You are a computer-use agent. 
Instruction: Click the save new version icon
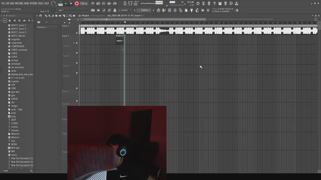tap(225, 3)
